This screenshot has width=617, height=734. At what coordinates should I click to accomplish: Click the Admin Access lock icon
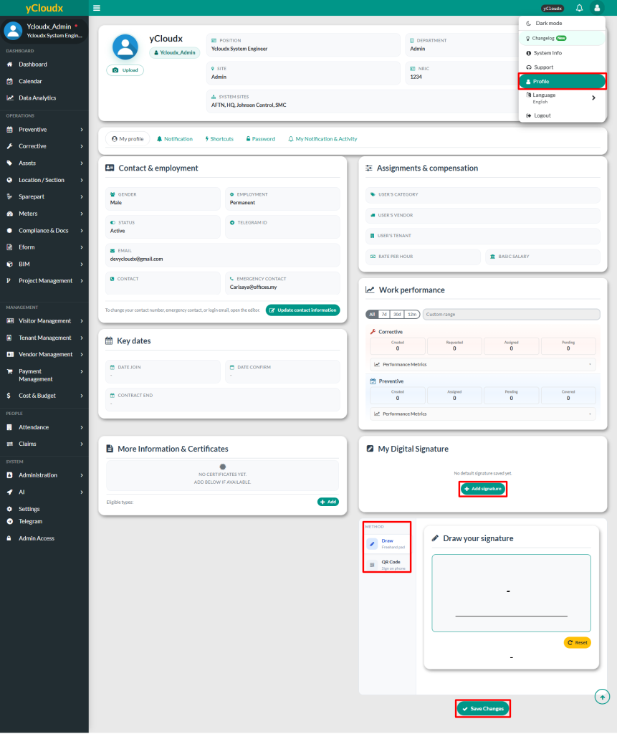pos(9,538)
